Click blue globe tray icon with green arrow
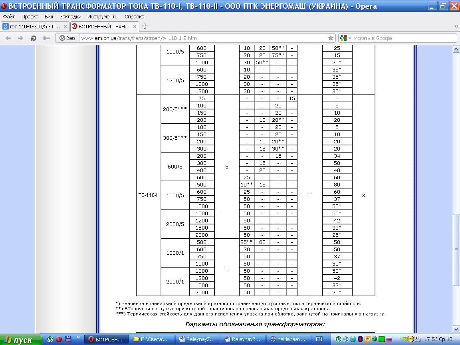Screen dimensions: 460x345 pyautogui.click(x=353, y=339)
